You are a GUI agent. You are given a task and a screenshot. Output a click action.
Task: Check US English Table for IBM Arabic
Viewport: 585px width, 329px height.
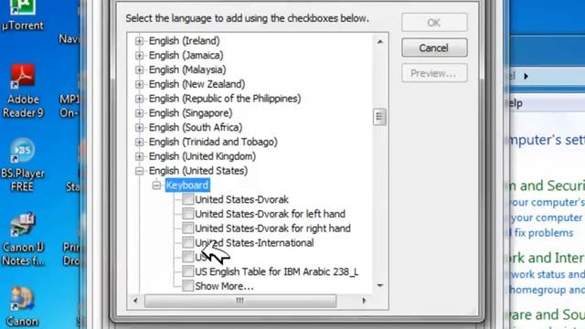point(187,271)
